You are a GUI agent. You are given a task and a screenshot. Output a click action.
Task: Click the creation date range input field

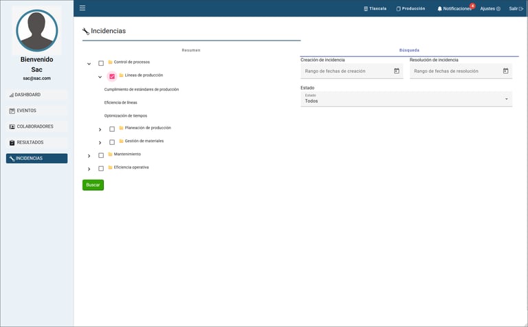click(x=351, y=71)
